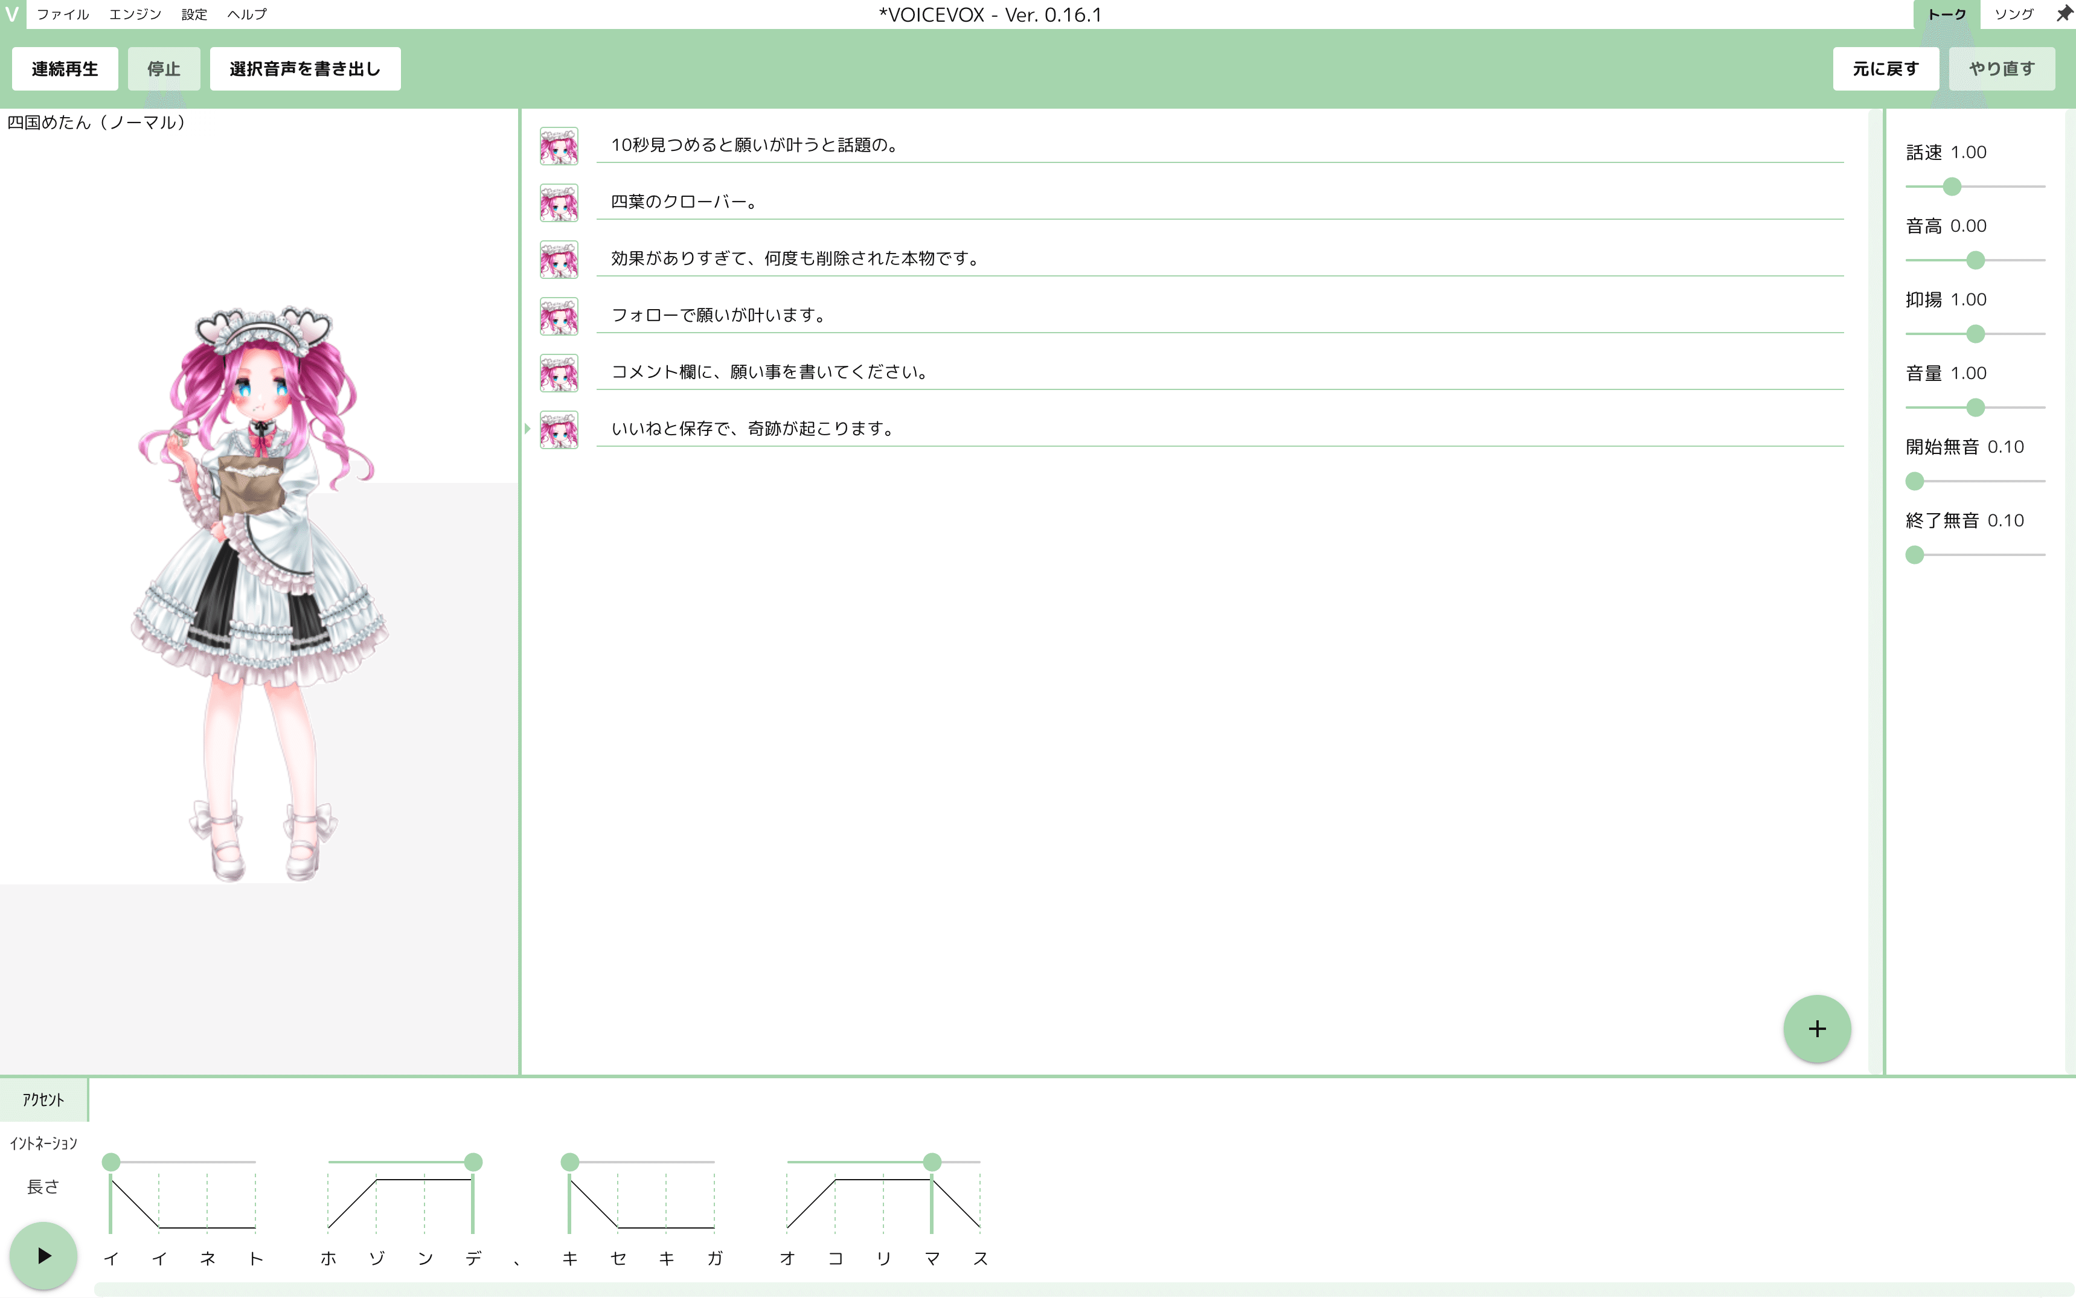
Task: Click the mora コ in accent editor
Action: [835, 1259]
